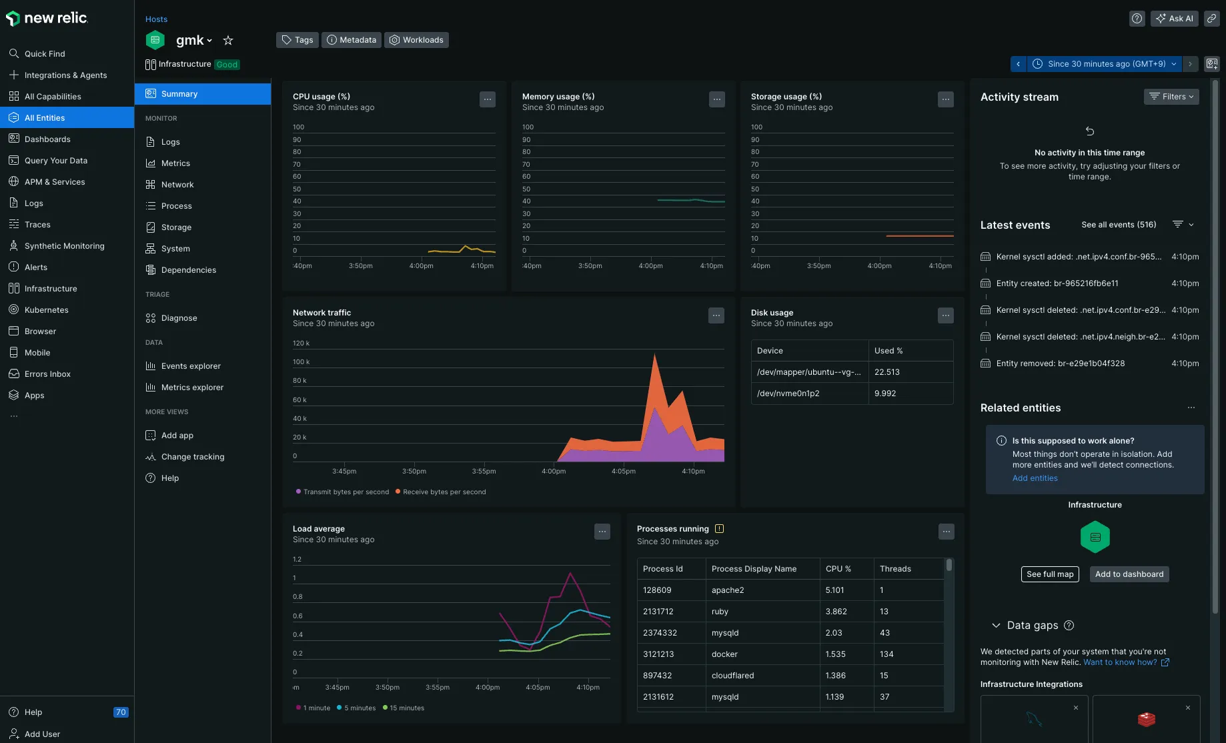
Task: Select Kubernetes in the left navigation
Action: point(46,310)
